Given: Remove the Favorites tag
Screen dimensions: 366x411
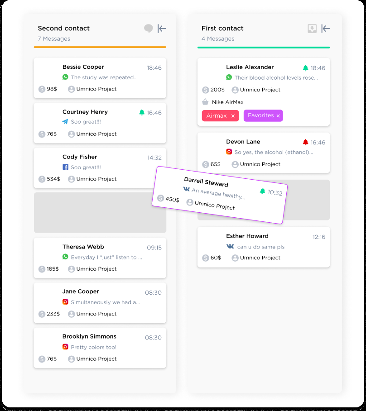Looking at the screenshot, I should click(278, 116).
